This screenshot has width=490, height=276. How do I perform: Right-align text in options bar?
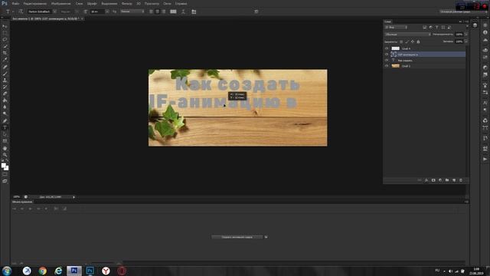[163, 11]
